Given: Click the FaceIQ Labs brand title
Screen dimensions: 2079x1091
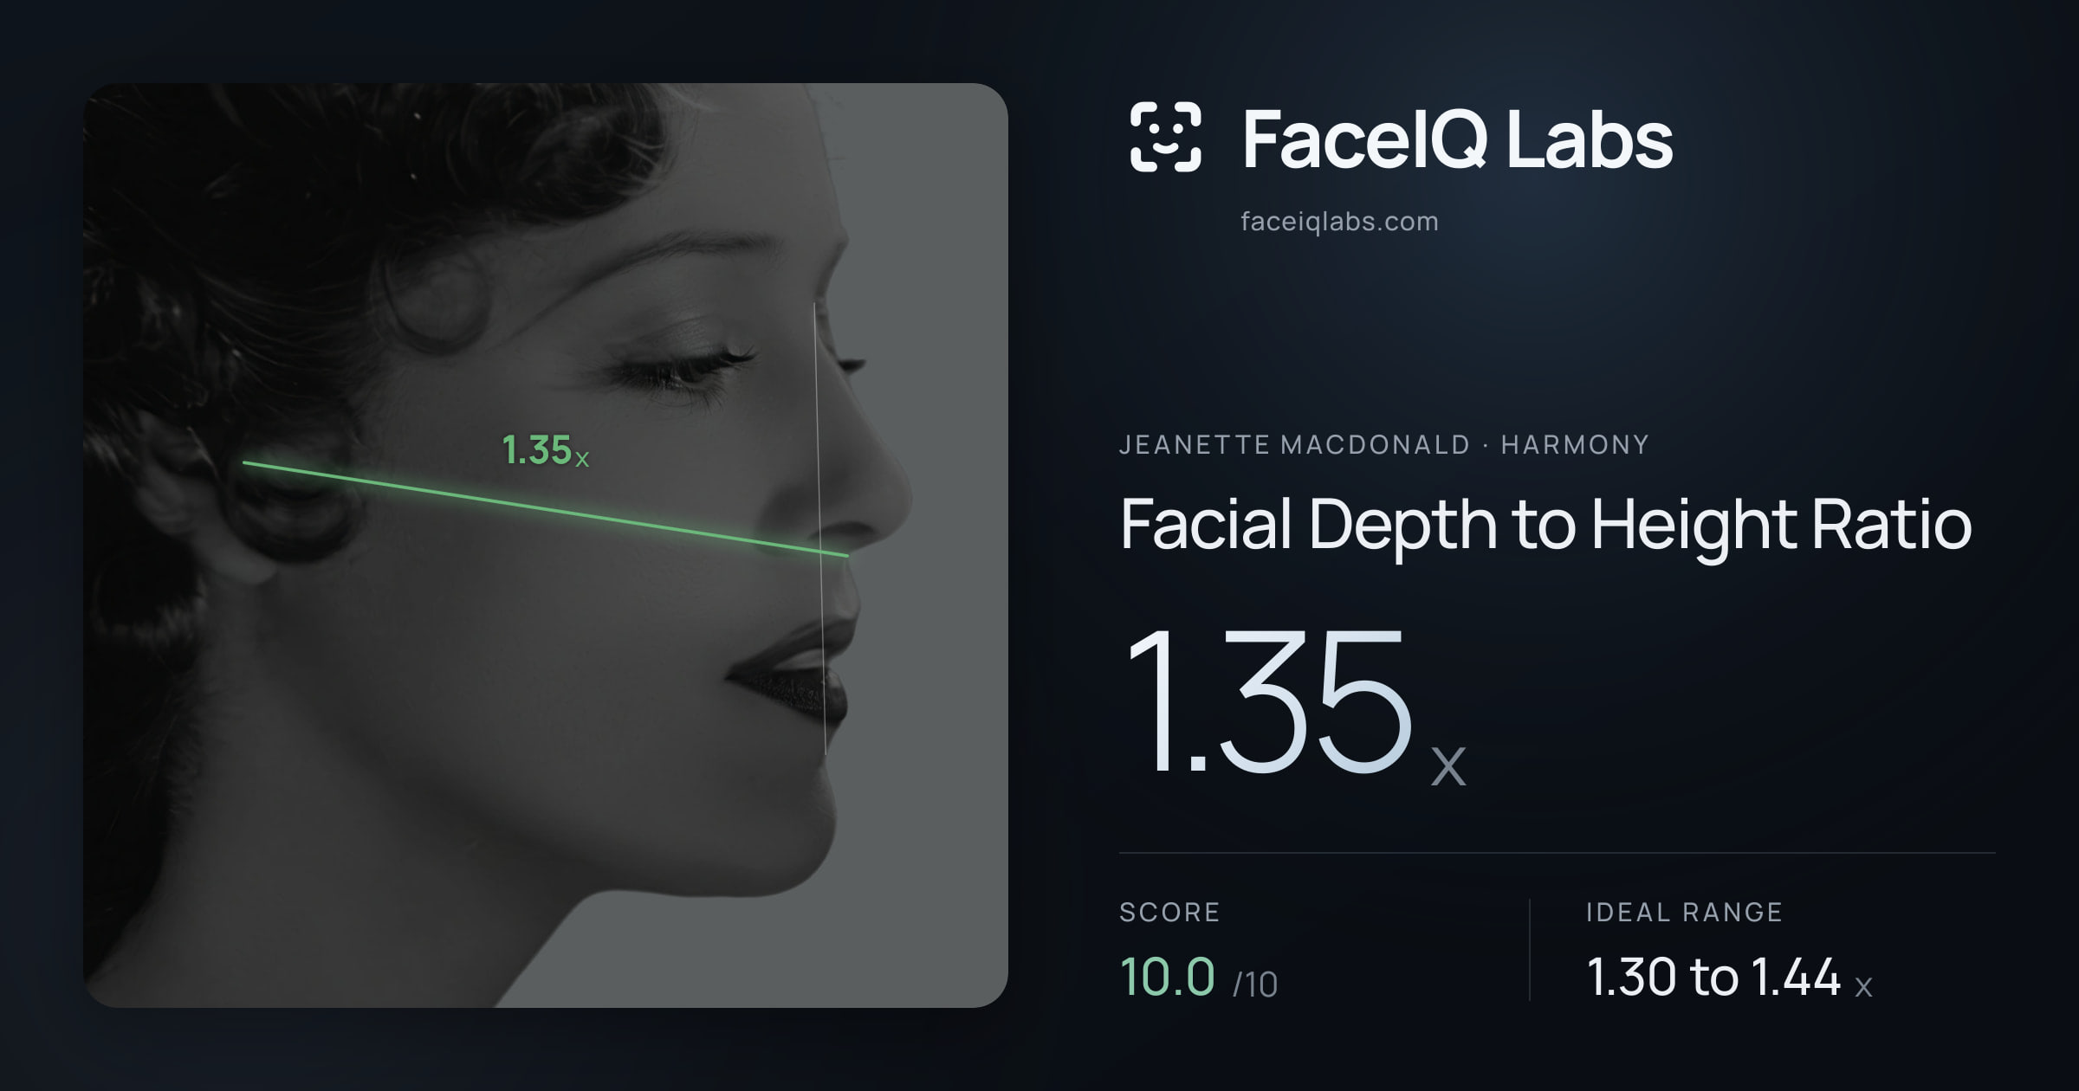Looking at the screenshot, I should coord(1457,139).
